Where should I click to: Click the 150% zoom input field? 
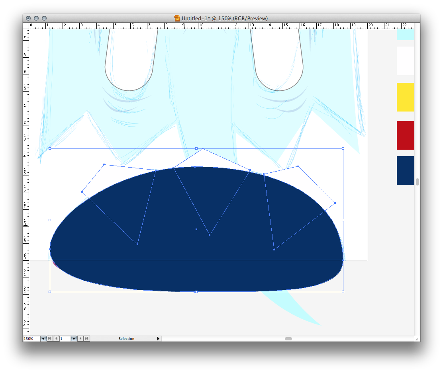[x=31, y=339]
